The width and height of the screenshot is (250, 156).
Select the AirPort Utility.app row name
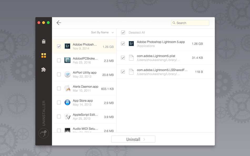pos(84,72)
